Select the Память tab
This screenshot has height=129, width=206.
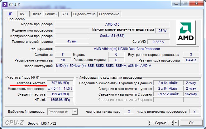[x=51, y=14]
